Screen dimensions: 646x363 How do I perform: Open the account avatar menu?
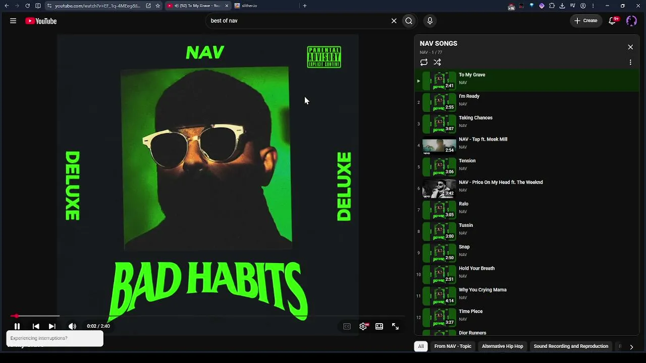[631, 21]
